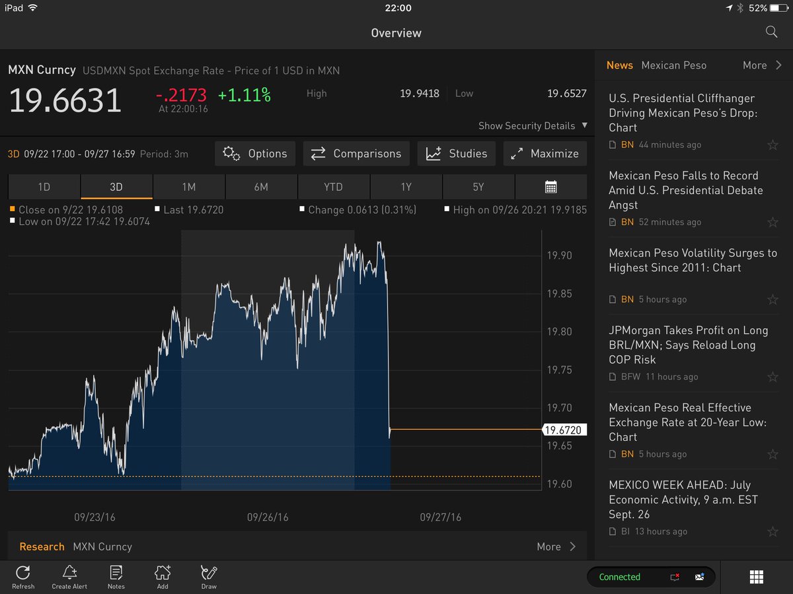
Task: Tap the Low 19.6527 value
Action: [567, 93]
